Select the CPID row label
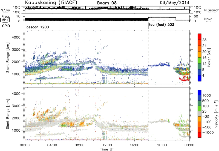The image size is (219, 151). pyautogui.click(x=6, y=26)
